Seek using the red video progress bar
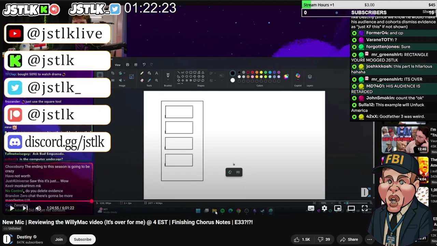437x246 pixels. (48, 201)
